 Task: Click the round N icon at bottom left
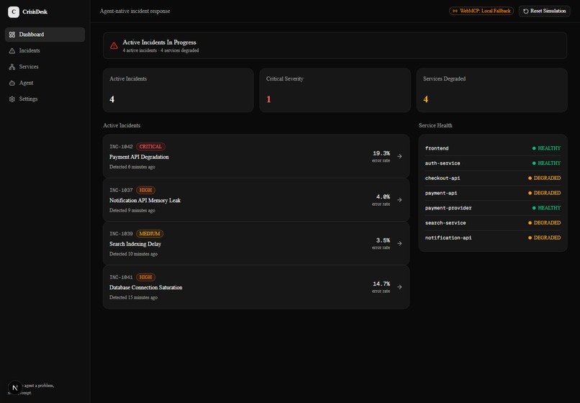pos(15,387)
